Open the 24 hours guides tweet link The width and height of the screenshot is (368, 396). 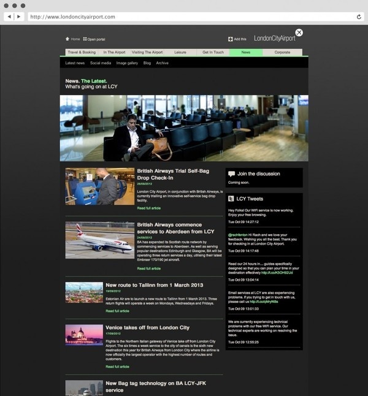point(277,273)
